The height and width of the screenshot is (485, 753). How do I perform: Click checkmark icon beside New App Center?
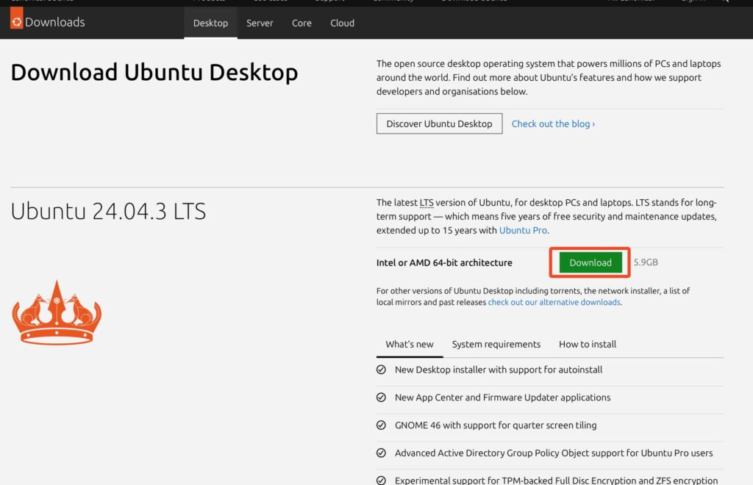coord(381,398)
